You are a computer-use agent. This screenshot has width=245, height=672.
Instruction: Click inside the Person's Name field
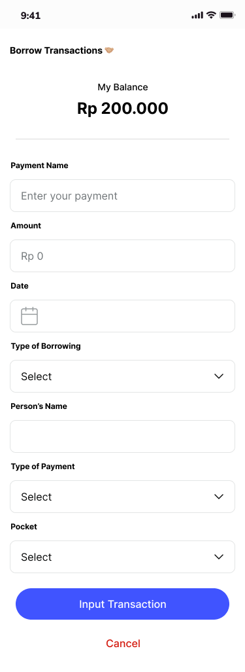click(x=123, y=436)
